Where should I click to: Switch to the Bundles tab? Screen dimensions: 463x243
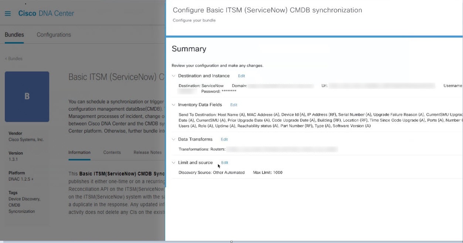click(x=14, y=35)
